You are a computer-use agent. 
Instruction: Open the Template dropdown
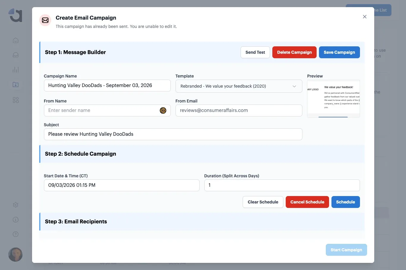tap(239, 86)
